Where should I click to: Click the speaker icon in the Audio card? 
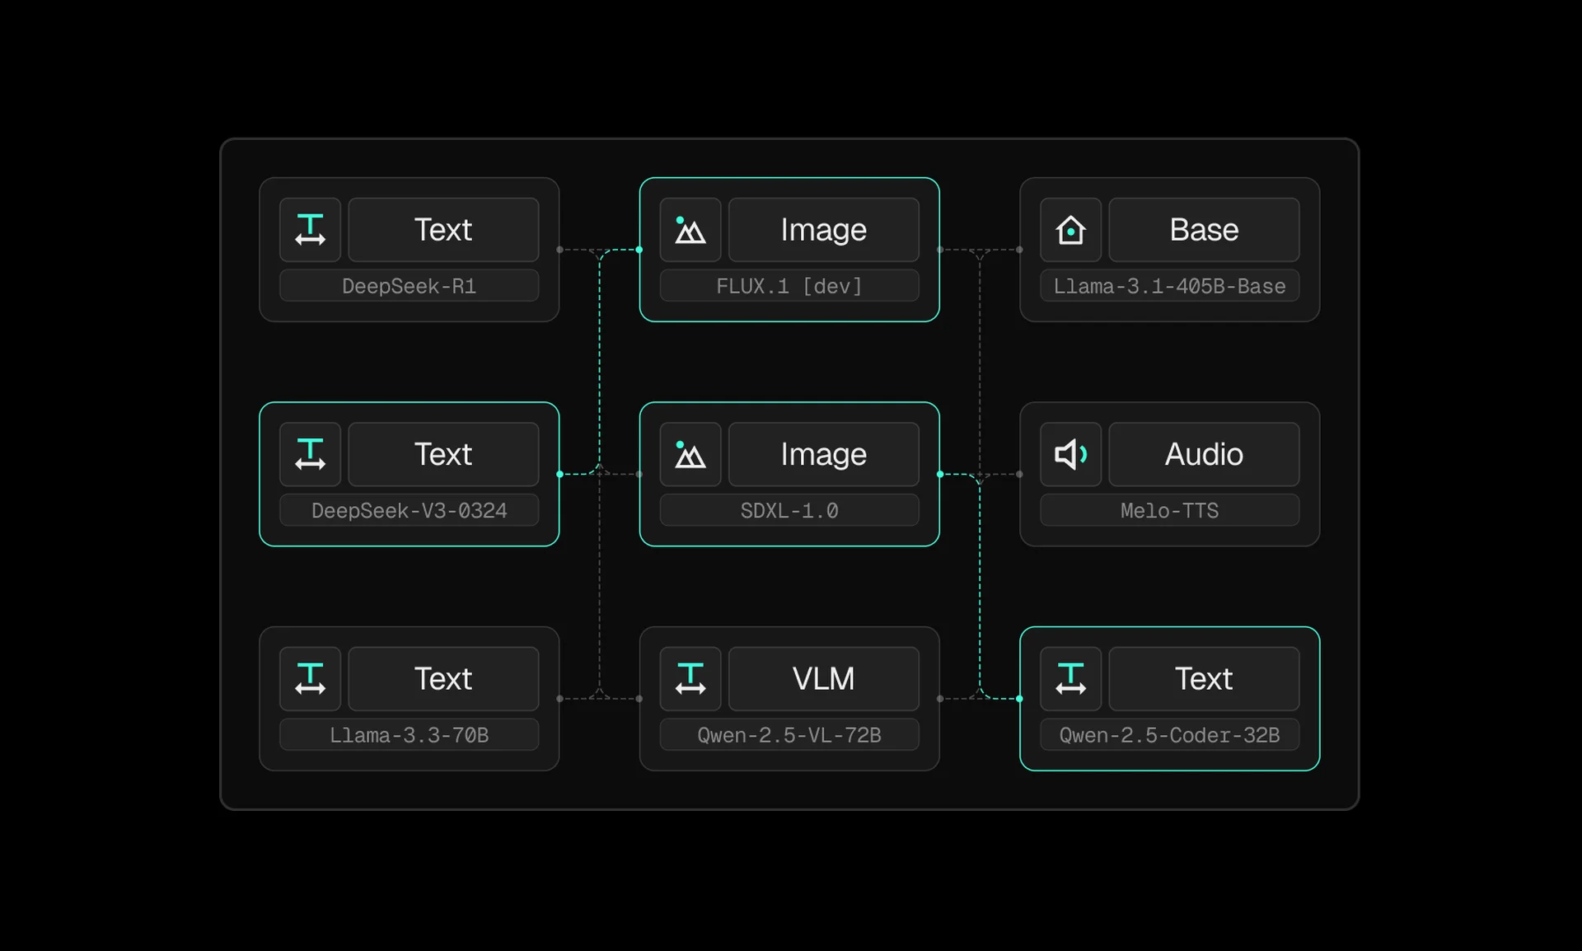coord(1070,454)
